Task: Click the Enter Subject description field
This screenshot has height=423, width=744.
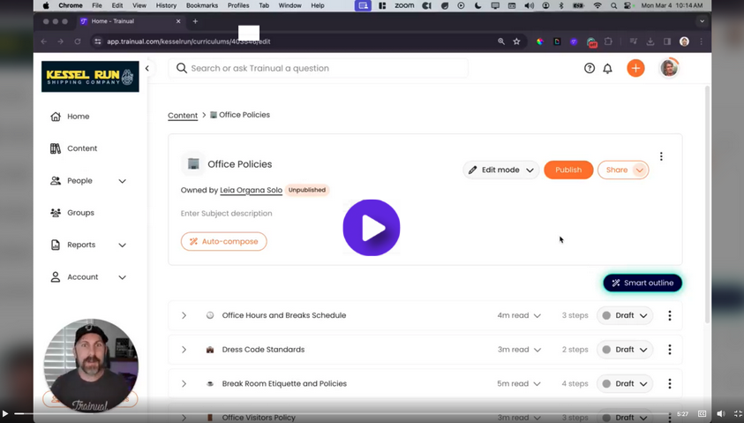Action: click(x=226, y=214)
